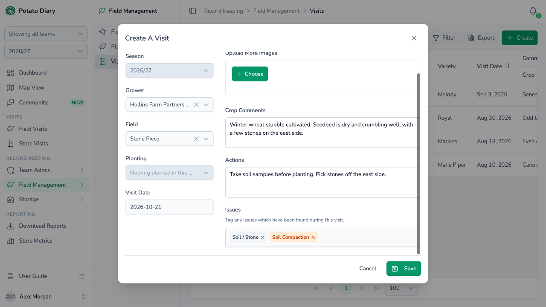Image resolution: width=546 pixels, height=307 pixels.
Task: Save the visit
Action: click(404, 269)
